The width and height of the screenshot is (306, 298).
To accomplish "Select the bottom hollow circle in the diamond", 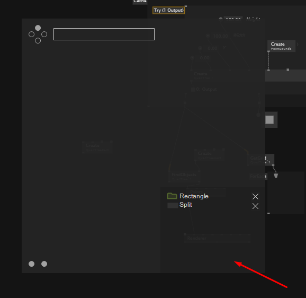I will coord(38,41).
